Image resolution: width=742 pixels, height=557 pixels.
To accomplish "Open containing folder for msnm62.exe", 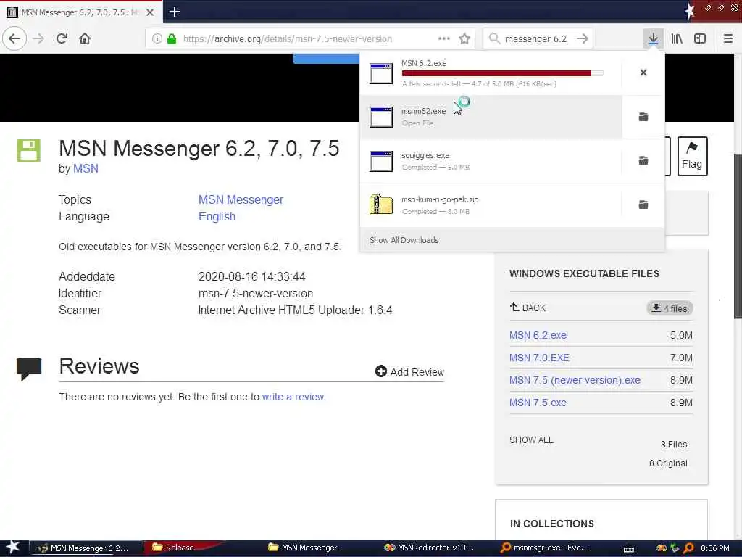I will tap(643, 117).
